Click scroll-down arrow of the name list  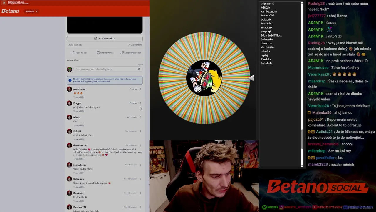point(302,165)
